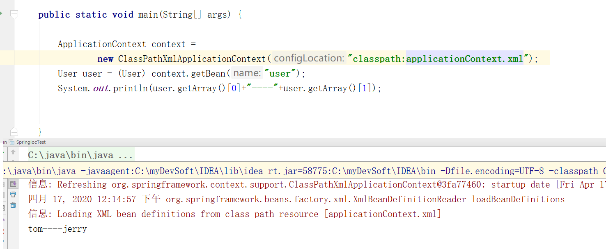This screenshot has height=251, width=606.
Task: Click the configLocation parameter hint
Action: pyautogui.click(x=309, y=59)
